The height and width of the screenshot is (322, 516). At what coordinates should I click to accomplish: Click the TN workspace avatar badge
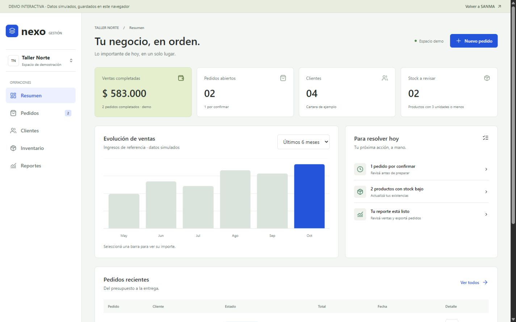coord(13,61)
